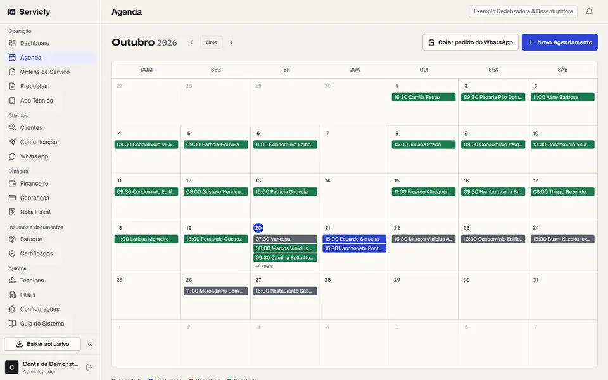Screen dimensions: 608x380
Task: Open 15:00 Restaurante Sab appointment
Action: pyautogui.click(x=285, y=291)
